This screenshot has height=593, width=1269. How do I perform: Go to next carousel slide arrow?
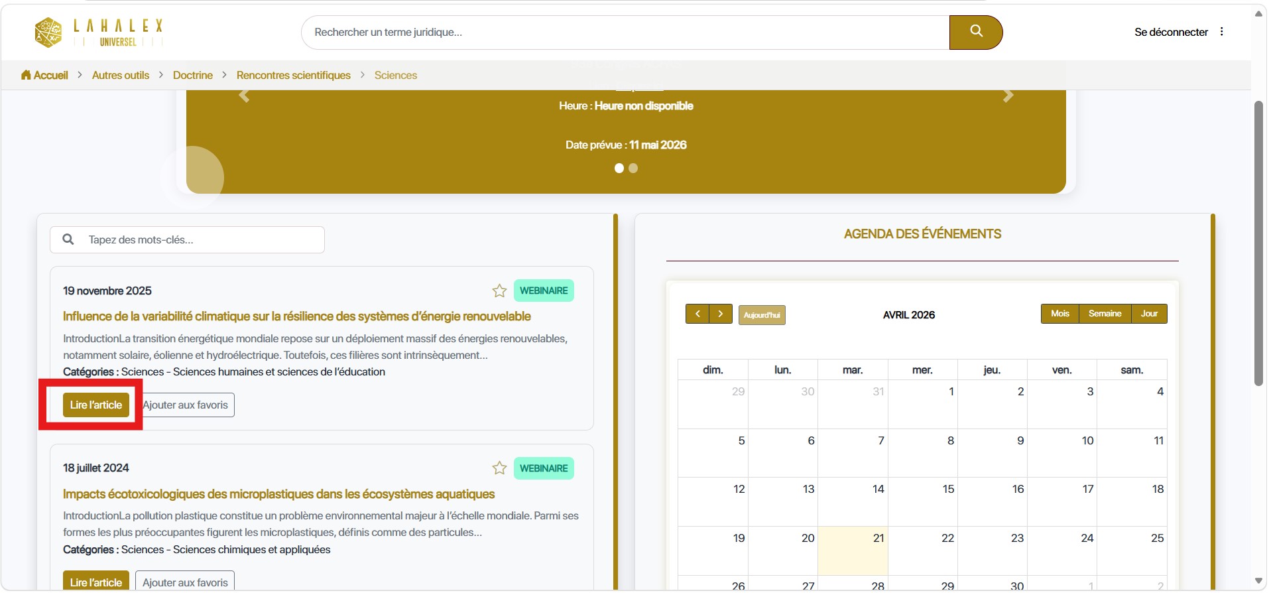(1008, 96)
